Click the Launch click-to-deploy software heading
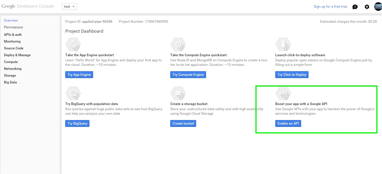382x174 pixels. coord(300,55)
